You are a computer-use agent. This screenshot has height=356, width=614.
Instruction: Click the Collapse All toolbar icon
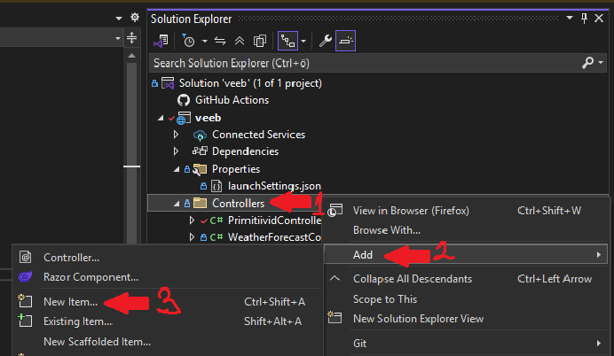pyautogui.click(x=240, y=41)
